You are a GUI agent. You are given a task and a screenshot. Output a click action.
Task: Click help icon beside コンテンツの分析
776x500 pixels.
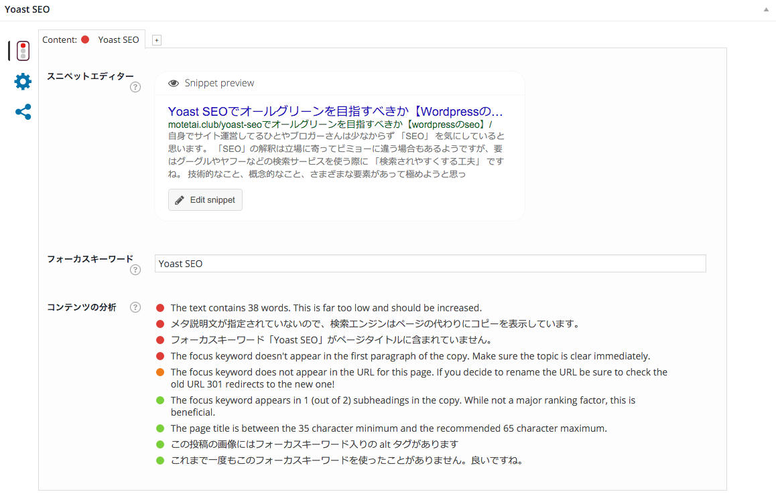[x=135, y=307]
